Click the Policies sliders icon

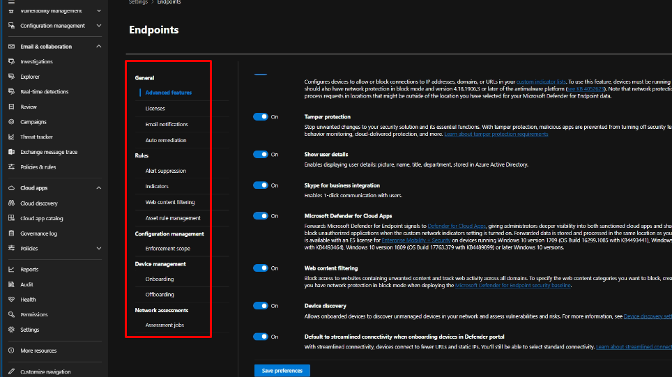click(x=12, y=248)
